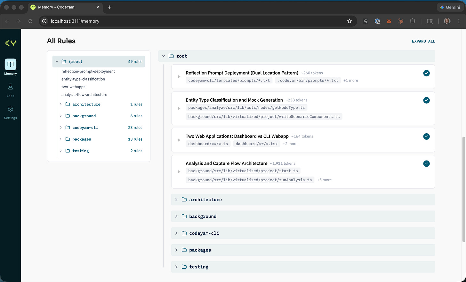Screen dimensions: 466x282
Task: Toggle check on Entity Type Classification rule
Action: coord(426,100)
